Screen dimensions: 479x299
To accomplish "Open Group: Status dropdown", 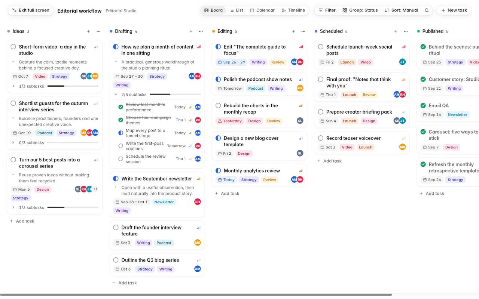I will click(x=360, y=10).
